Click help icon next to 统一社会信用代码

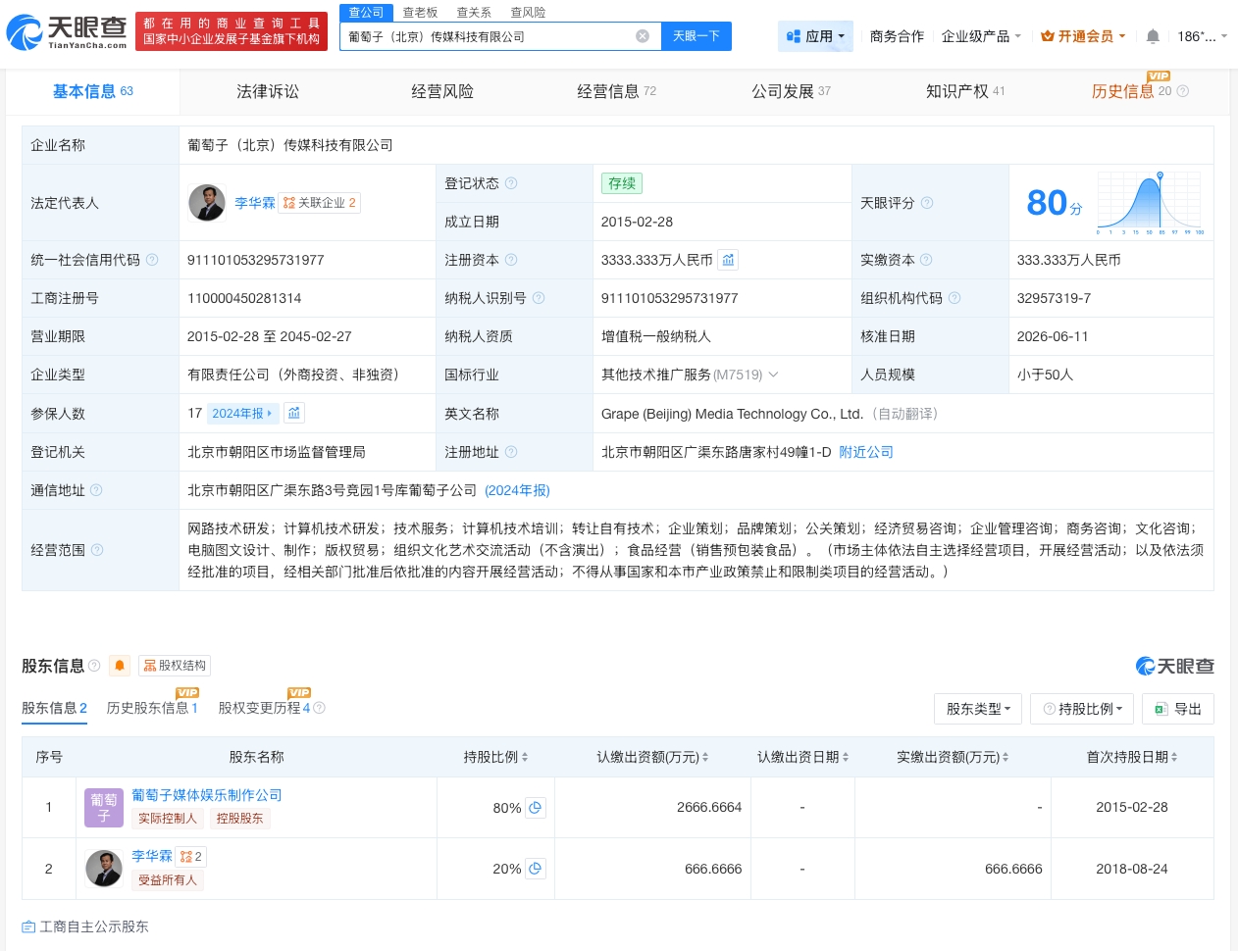click(152, 260)
